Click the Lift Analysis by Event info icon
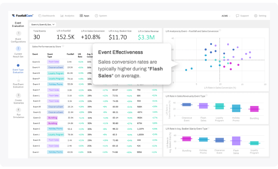This screenshot has height=169, width=278. tap(220, 31)
